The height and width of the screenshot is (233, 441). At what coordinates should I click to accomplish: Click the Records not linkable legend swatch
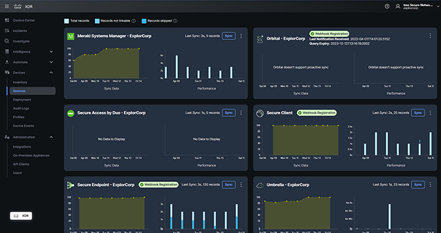(97, 21)
